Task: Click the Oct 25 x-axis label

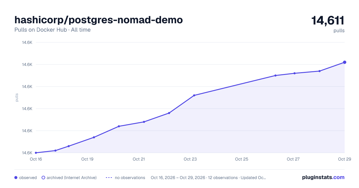Action: (242, 159)
